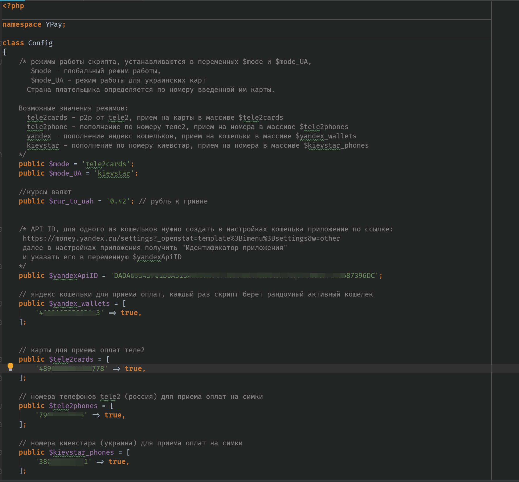Click the YPay namespace name
The width and height of the screenshot is (519, 482).
pos(54,25)
